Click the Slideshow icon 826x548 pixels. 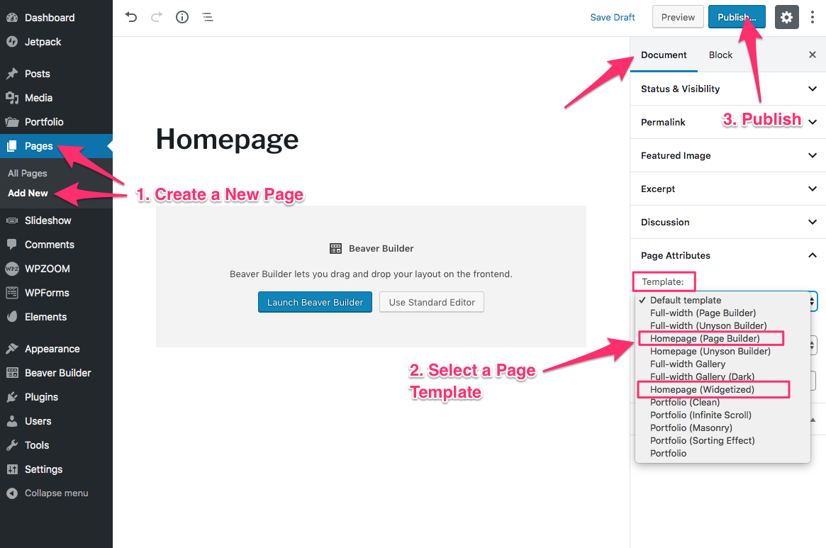[x=12, y=220]
